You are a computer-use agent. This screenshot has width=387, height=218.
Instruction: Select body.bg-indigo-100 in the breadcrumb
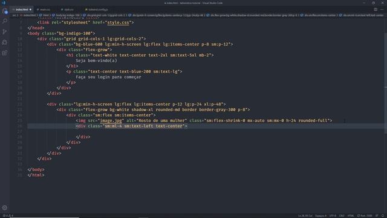coord(68,15)
